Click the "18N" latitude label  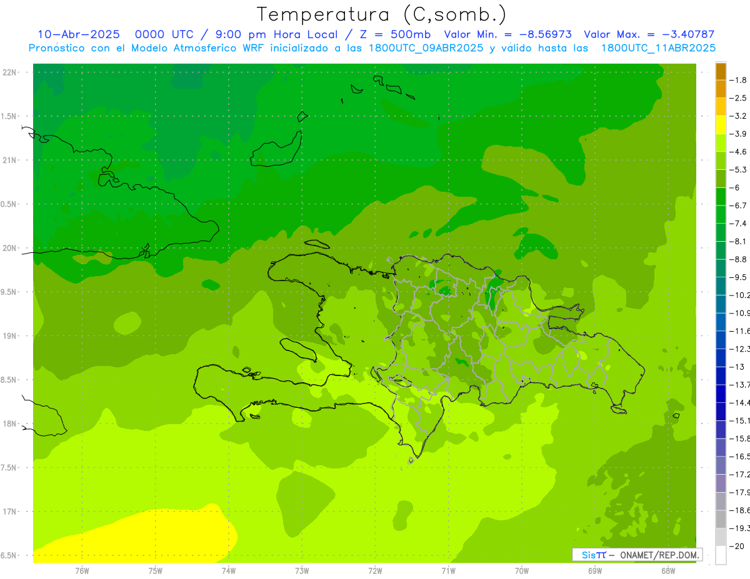[9, 423]
